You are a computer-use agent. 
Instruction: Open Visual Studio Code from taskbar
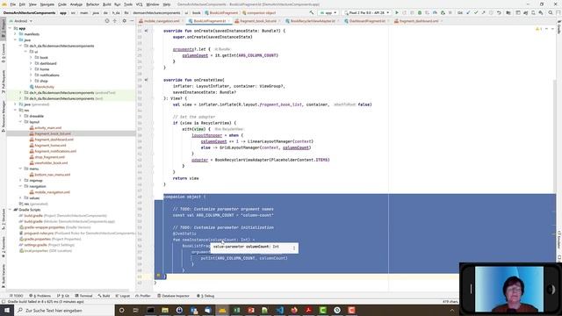click(279, 310)
